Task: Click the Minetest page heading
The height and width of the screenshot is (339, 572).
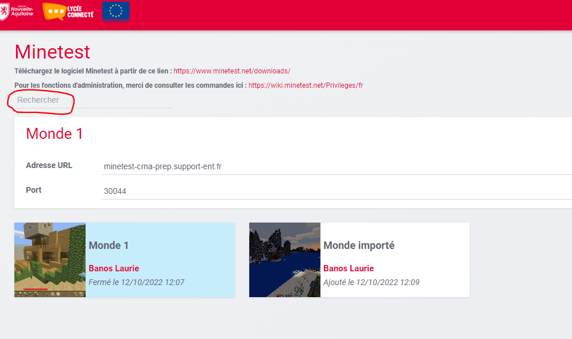Action: coord(52,52)
